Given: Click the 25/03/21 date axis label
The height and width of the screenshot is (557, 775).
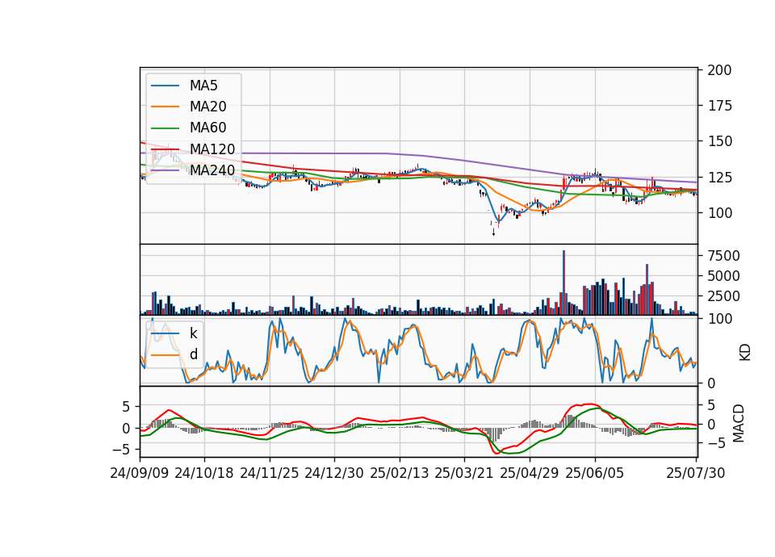Looking at the screenshot, I should pos(464,473).
